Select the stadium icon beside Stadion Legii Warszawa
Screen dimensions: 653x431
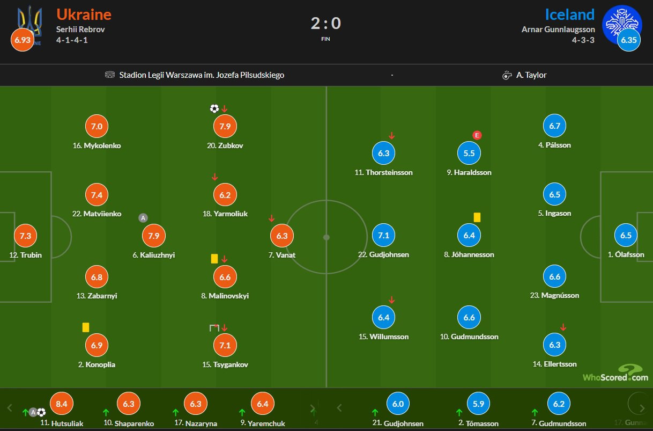click(x=110, y=75)
